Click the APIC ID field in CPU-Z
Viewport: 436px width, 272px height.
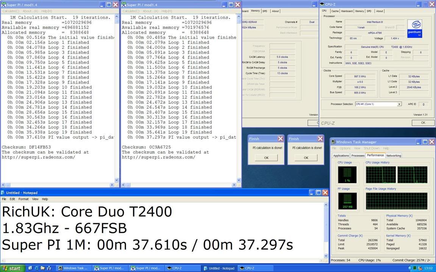(x=423, y=104)
